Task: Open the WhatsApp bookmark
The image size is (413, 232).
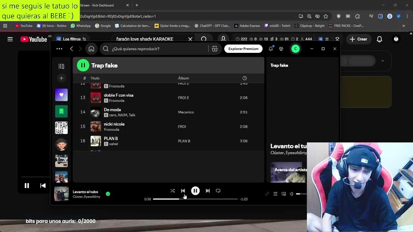Action: pos(80,26)
